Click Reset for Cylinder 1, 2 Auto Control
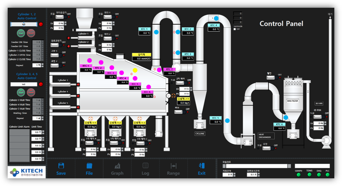Image resolution: width=342 pixels, height=186 pixels. click(31, 33)
